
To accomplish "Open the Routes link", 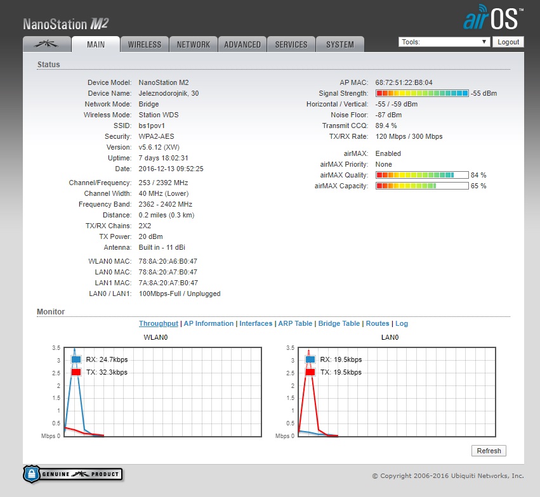I will (378, 323).
